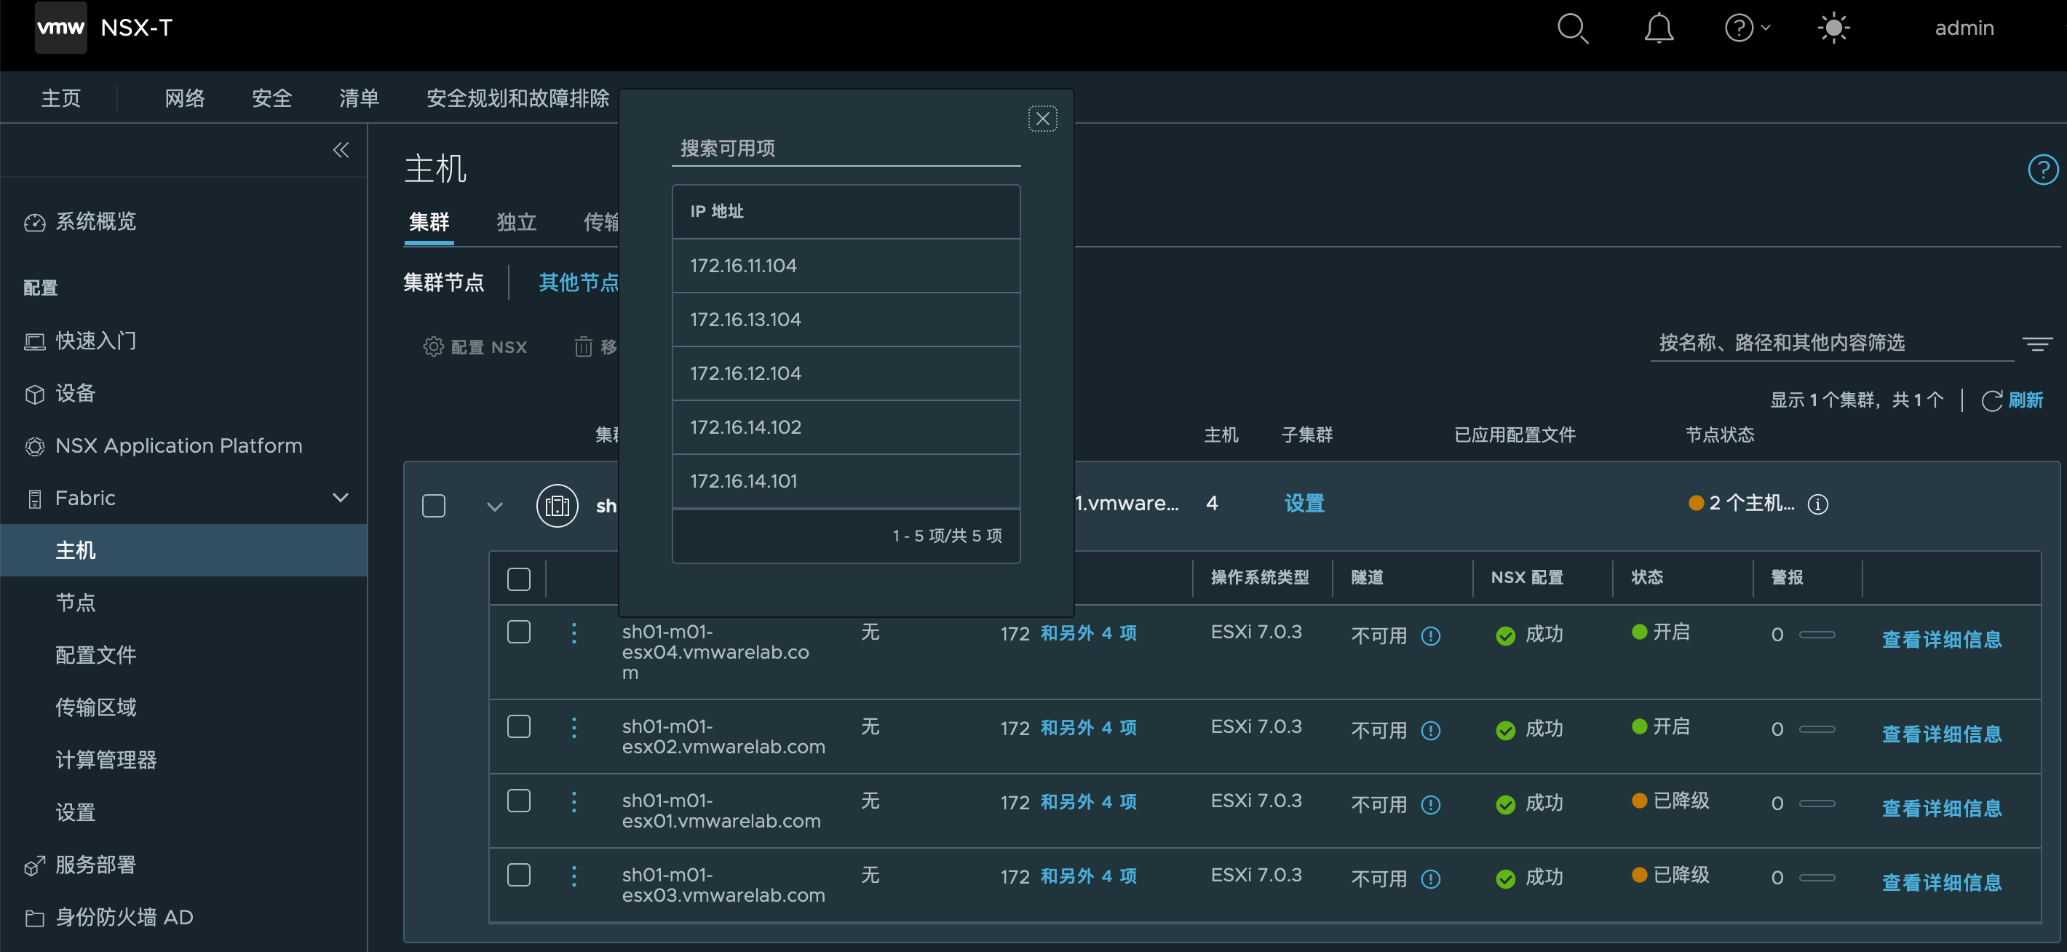Viewport: 2067px width, 952px height.
Task: Collapse the cluster row chevron
Action: coord(495,507)
